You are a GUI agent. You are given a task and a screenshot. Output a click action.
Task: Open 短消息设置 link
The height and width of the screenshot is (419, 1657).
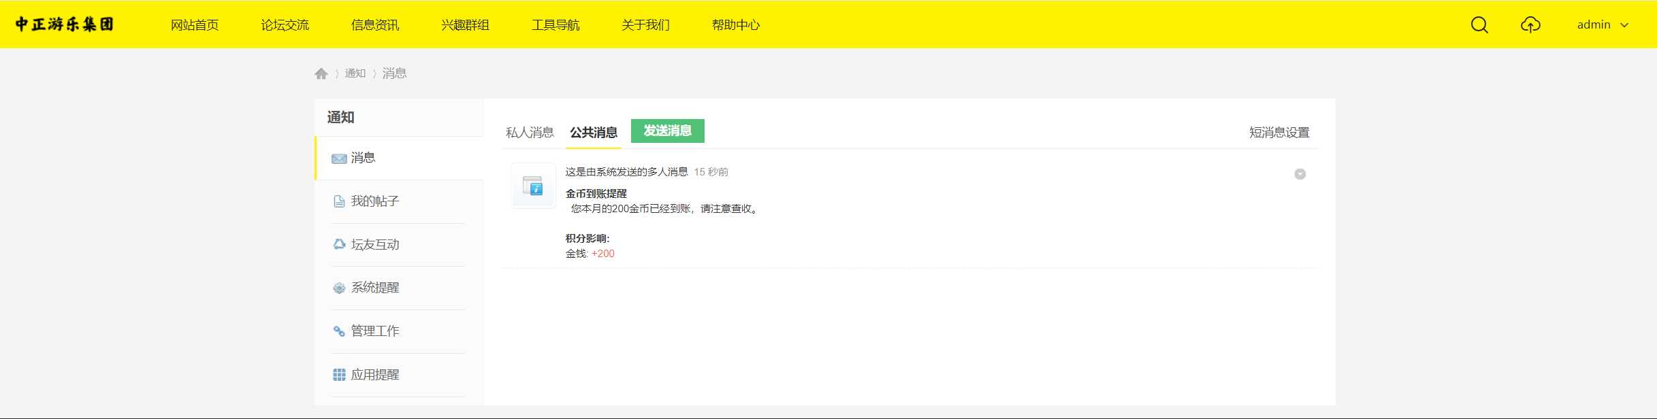1279,133
